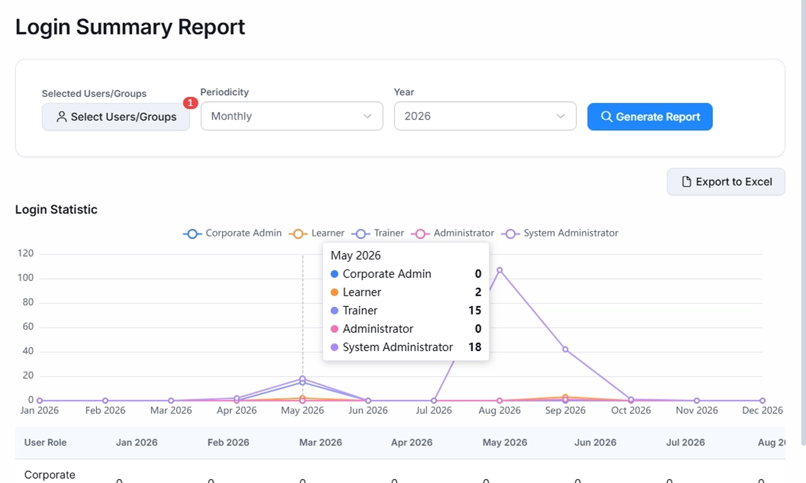Expand the Periodicity chevron arrow
806x483 pixels.
click(x=367, y=116)
